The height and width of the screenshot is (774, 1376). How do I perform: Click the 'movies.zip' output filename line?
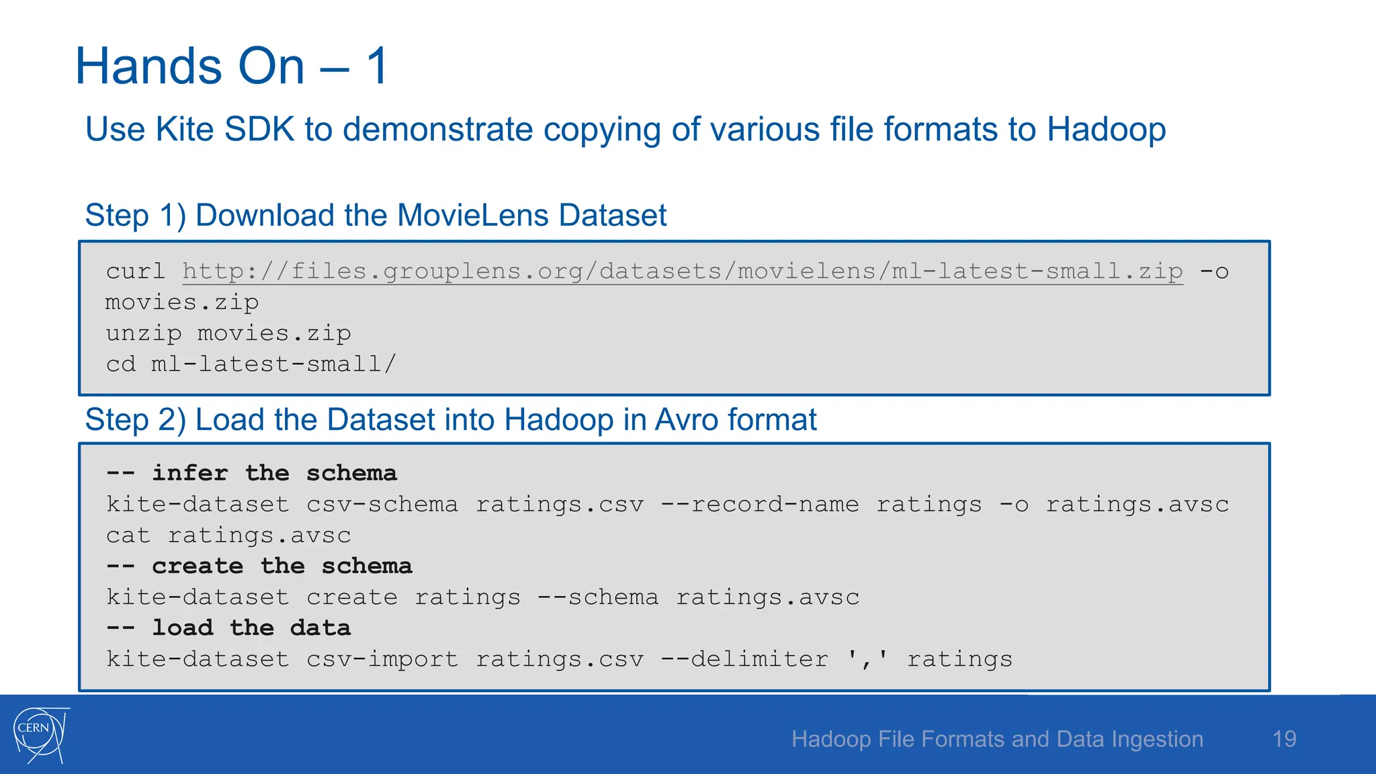click(x=182, y=303)
